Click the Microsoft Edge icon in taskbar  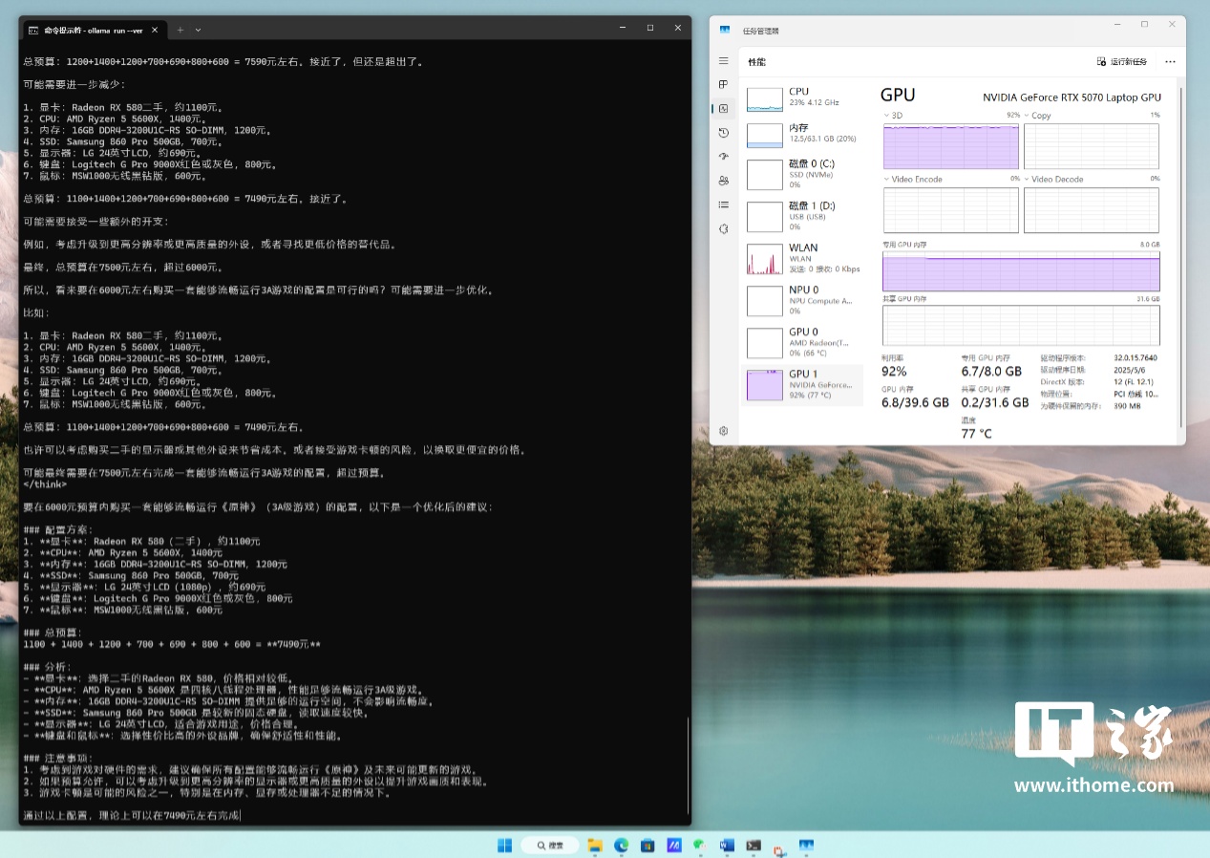pos(621,846)
